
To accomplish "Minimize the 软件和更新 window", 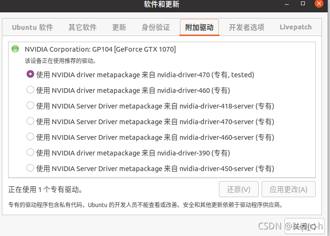I will [x=287, y=4].
